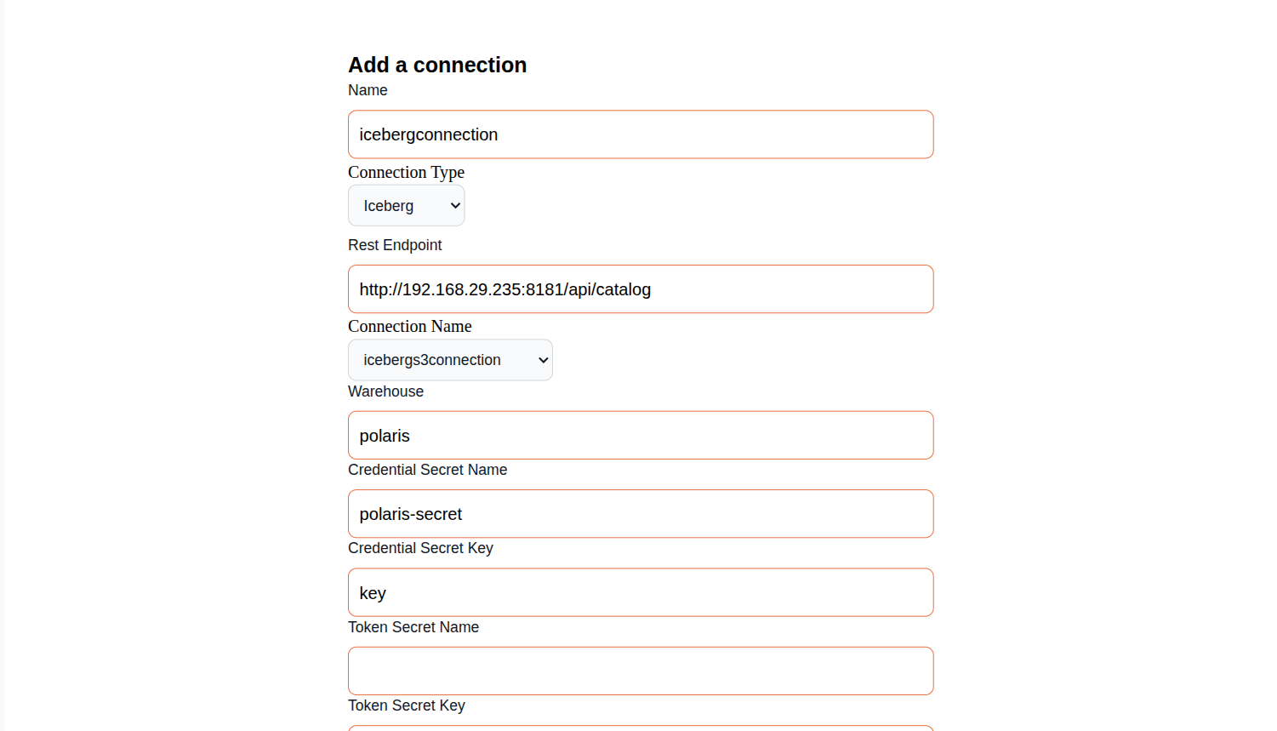
Task: Click the Name field containing icebergconnection
Action: (x=641, y=134)
